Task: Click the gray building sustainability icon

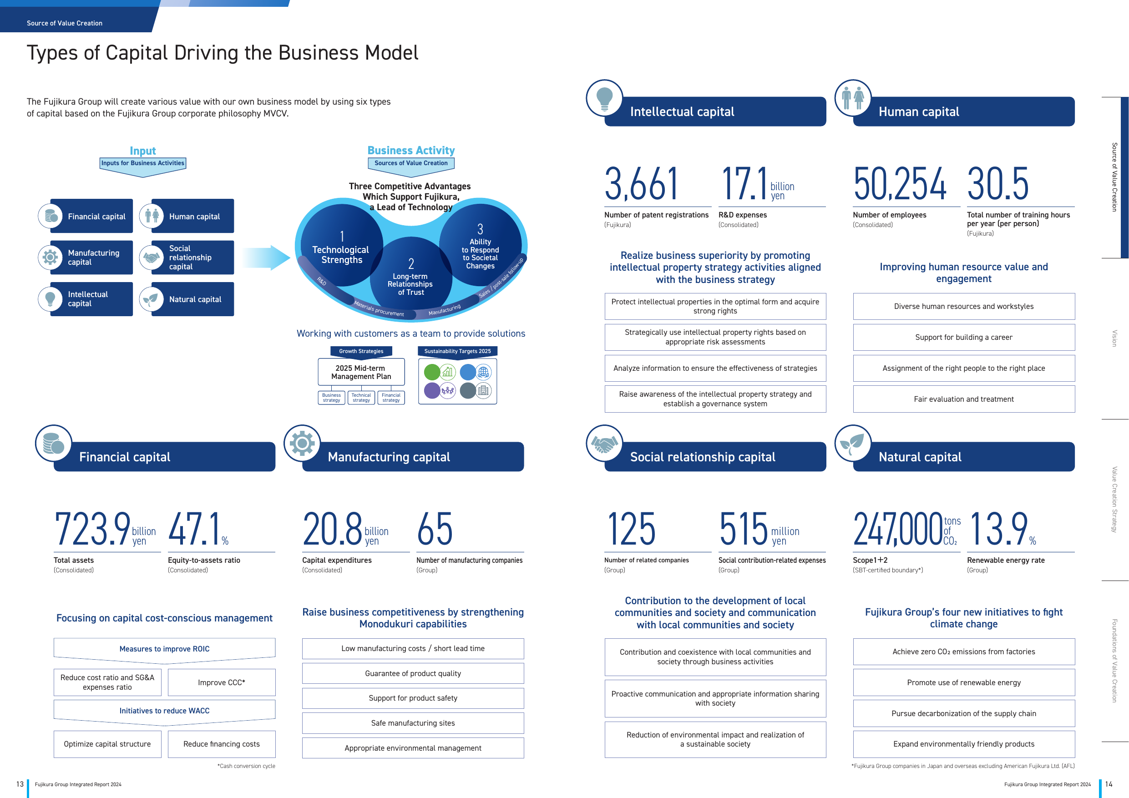Action: pos(483,391)
